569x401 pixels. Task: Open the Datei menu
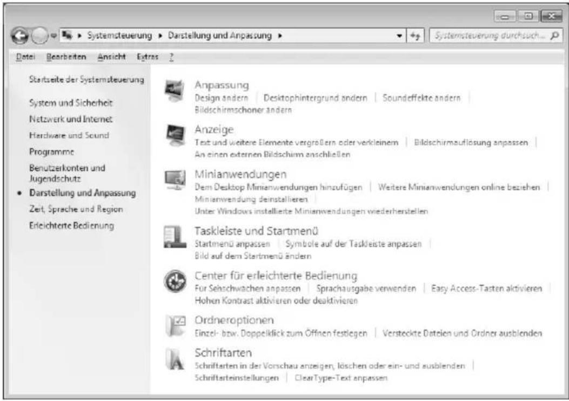click(x=25, y=57)
